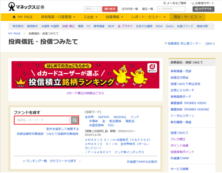Open iFreeNEXT インド株インデックス fund
The image size is (222, 173).
click(x=115, y=152)
